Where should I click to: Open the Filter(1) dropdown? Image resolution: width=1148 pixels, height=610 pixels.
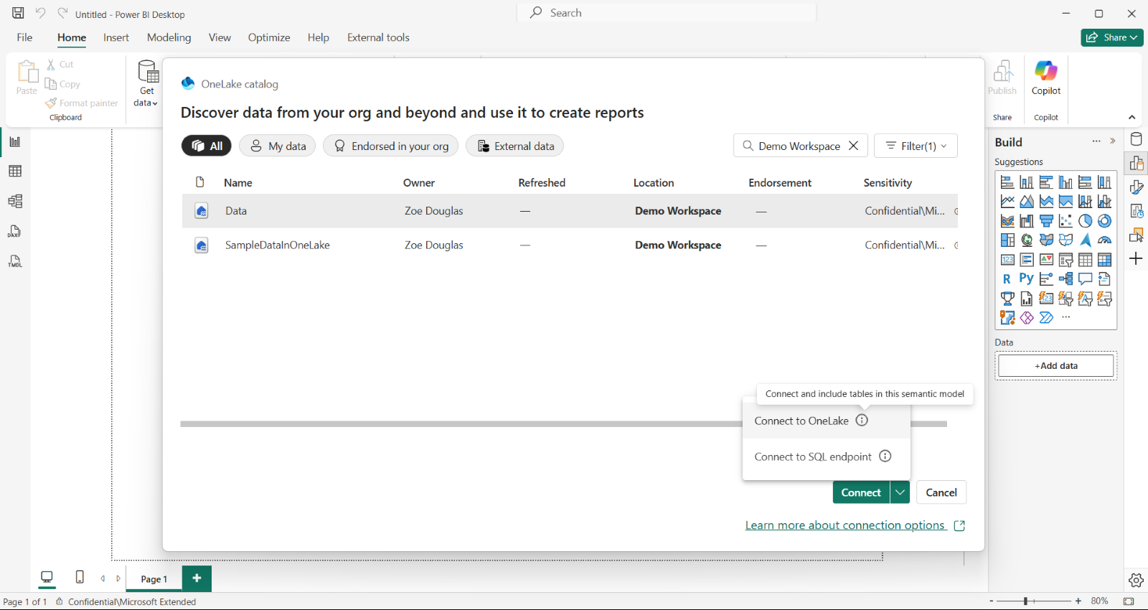(916, 146)
